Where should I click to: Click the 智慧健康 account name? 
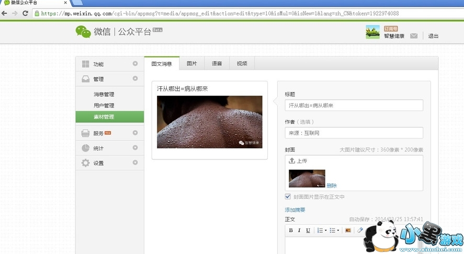pyautogui.click(x=394, y=36)
